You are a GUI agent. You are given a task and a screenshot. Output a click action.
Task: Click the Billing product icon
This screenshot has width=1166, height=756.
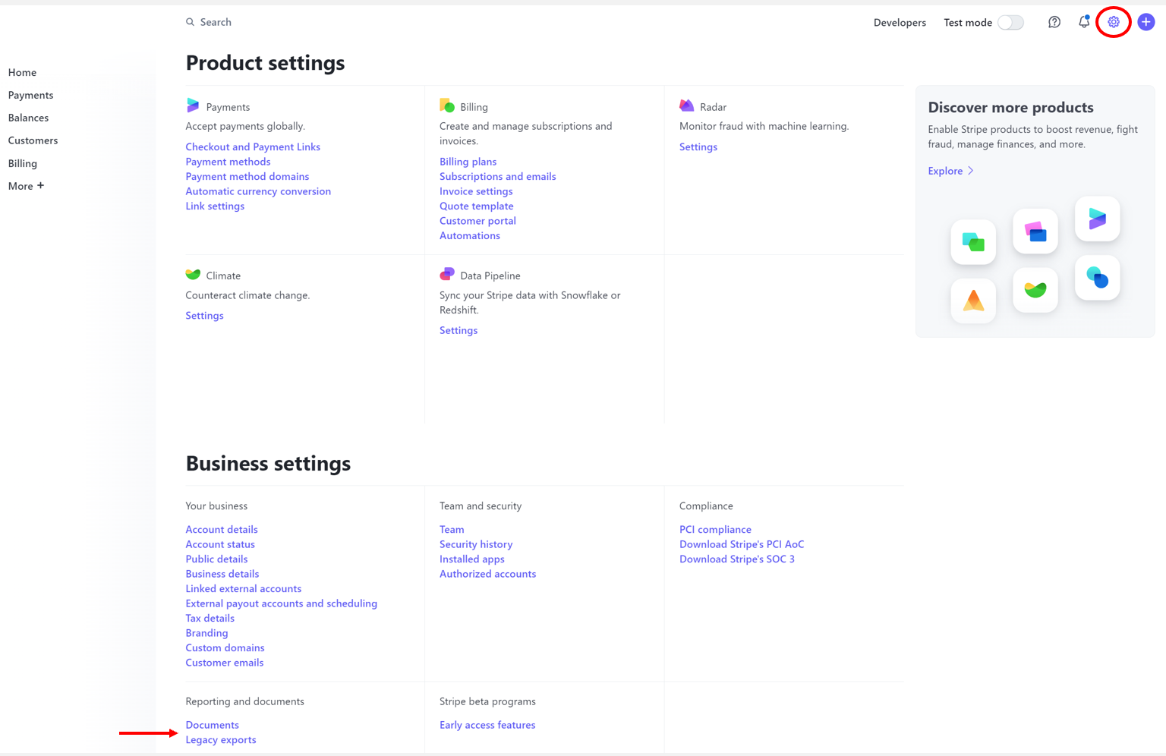[447, 106]
